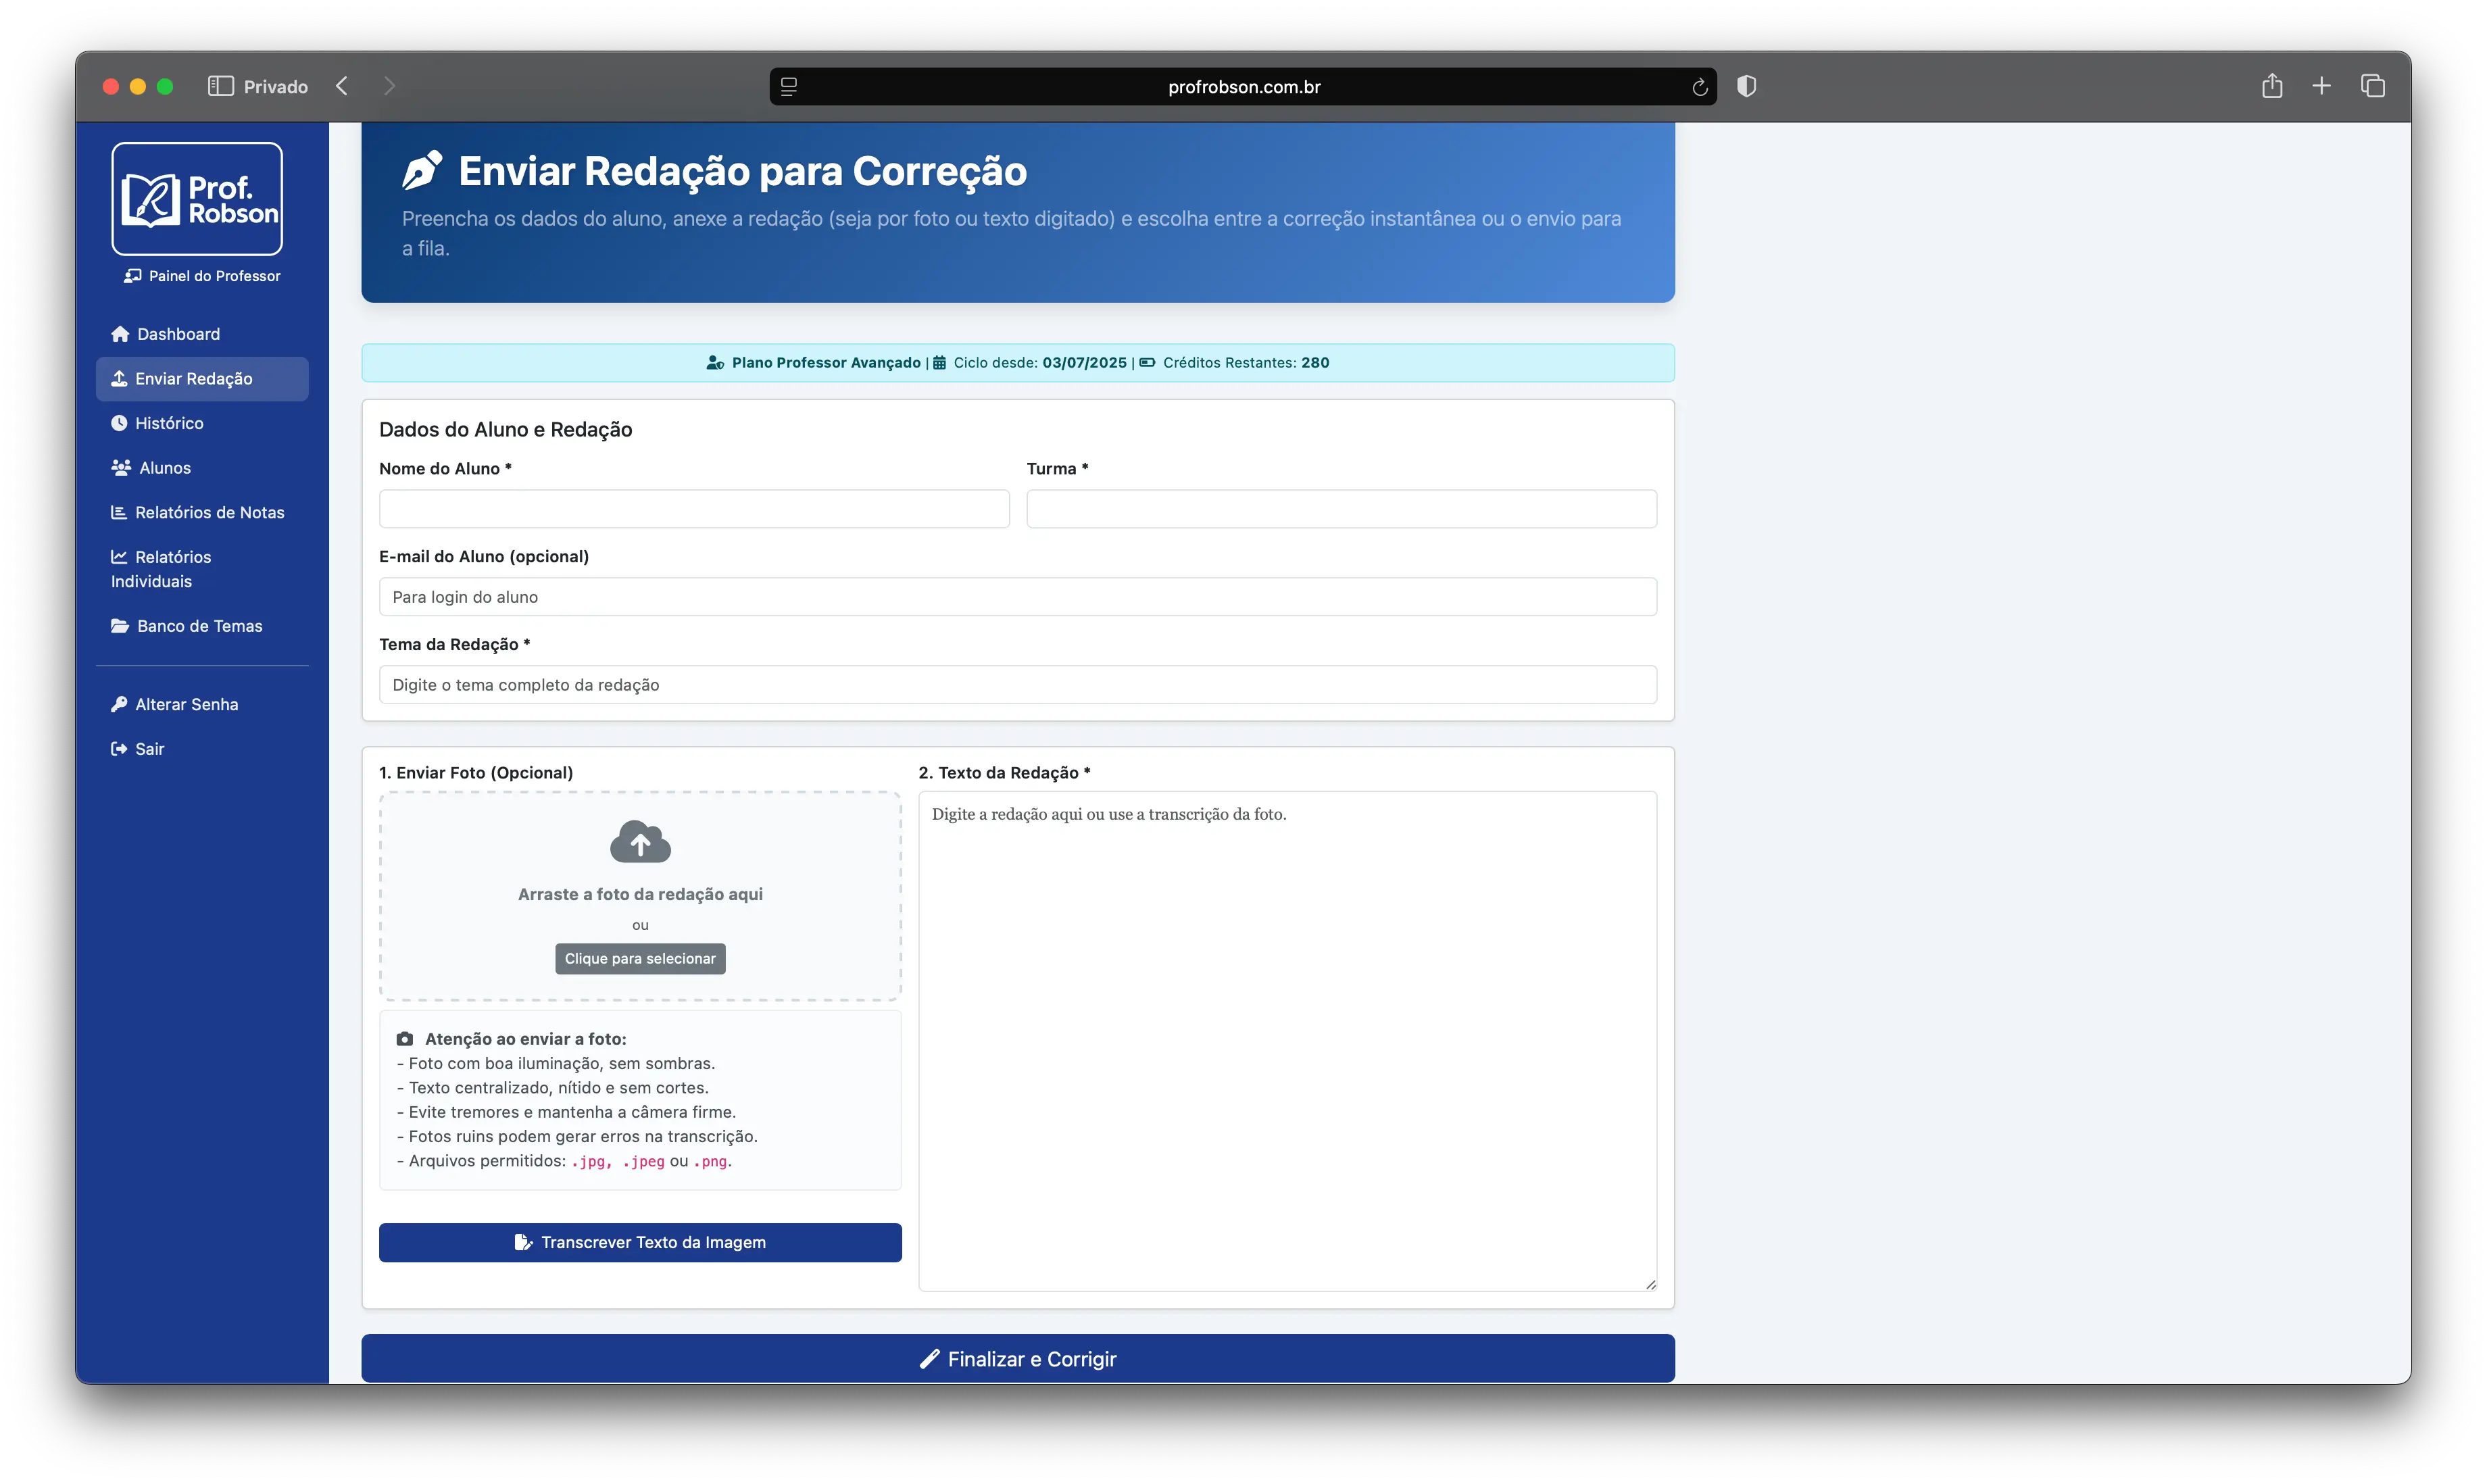
Task: Open a new browser tab
Action: [x=2322, y=86]
